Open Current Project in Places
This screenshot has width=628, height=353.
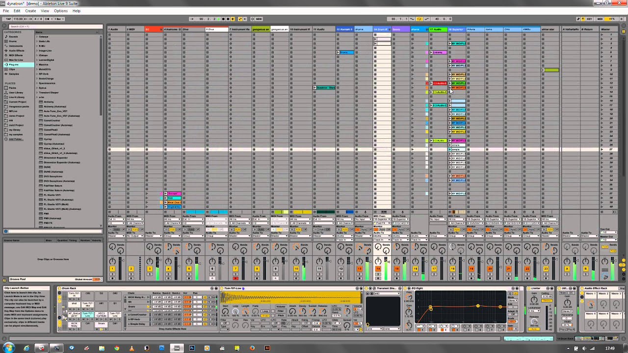click(17, 102)
